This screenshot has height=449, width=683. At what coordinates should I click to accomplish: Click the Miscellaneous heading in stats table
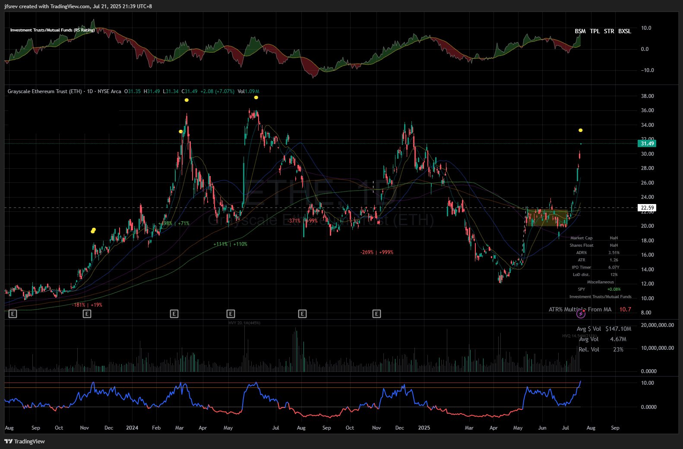[600, 282]
